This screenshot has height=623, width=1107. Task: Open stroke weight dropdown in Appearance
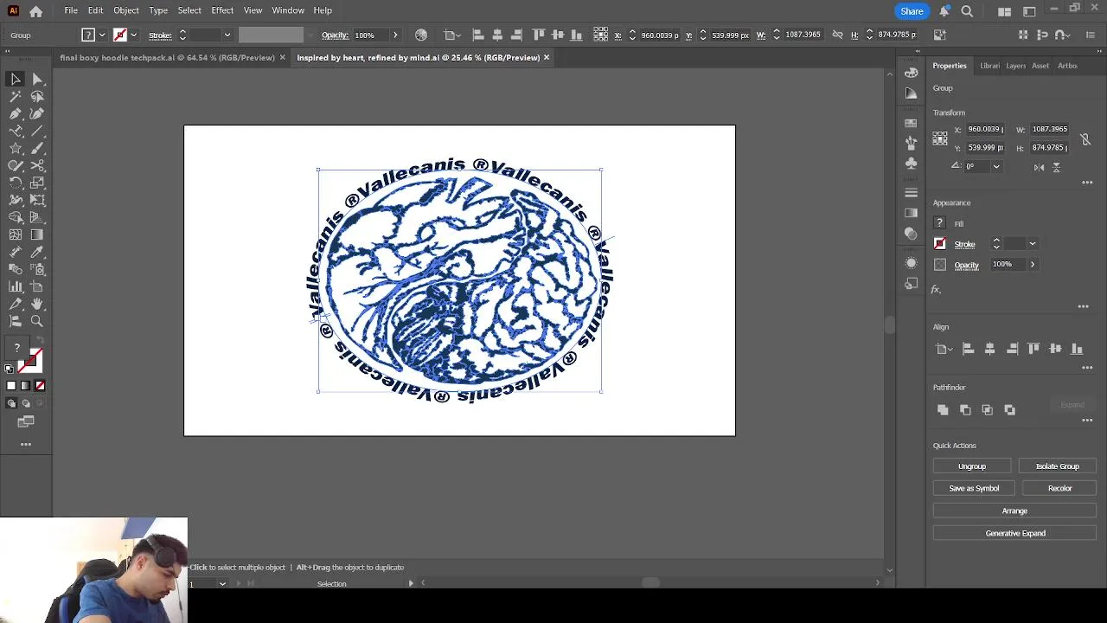coord(1032,244)
